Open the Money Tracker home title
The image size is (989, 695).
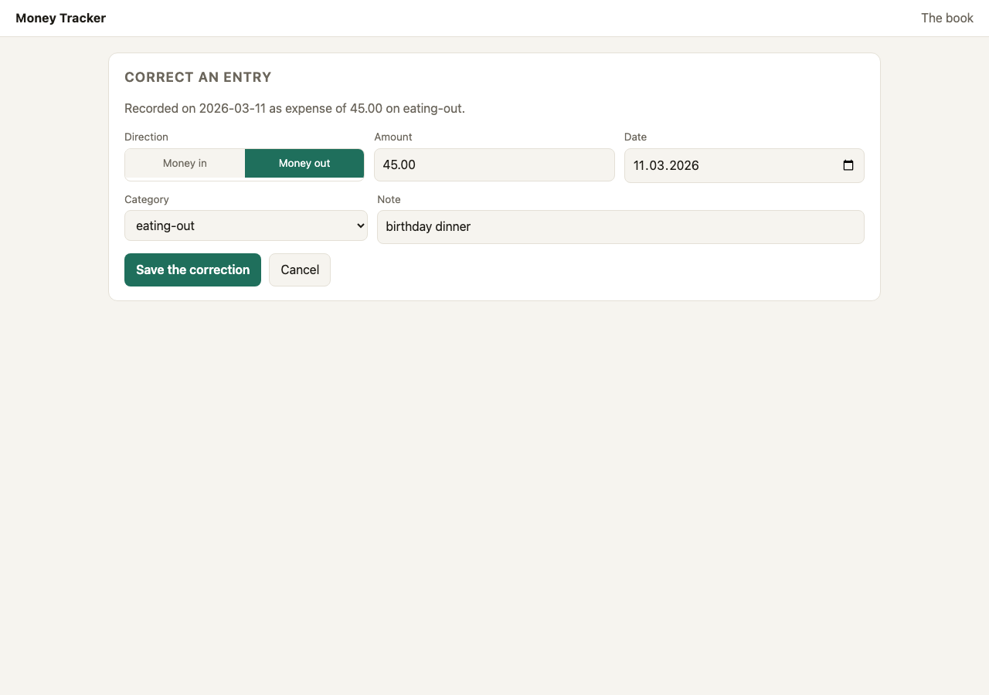pyautogui.click(x=60, y=18)
